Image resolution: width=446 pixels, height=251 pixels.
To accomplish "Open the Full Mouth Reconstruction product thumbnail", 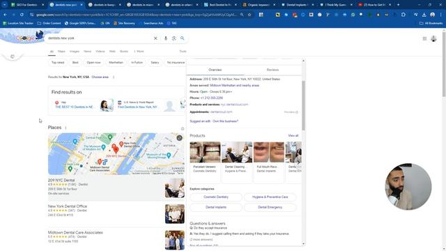I will [x=268, y=152].
